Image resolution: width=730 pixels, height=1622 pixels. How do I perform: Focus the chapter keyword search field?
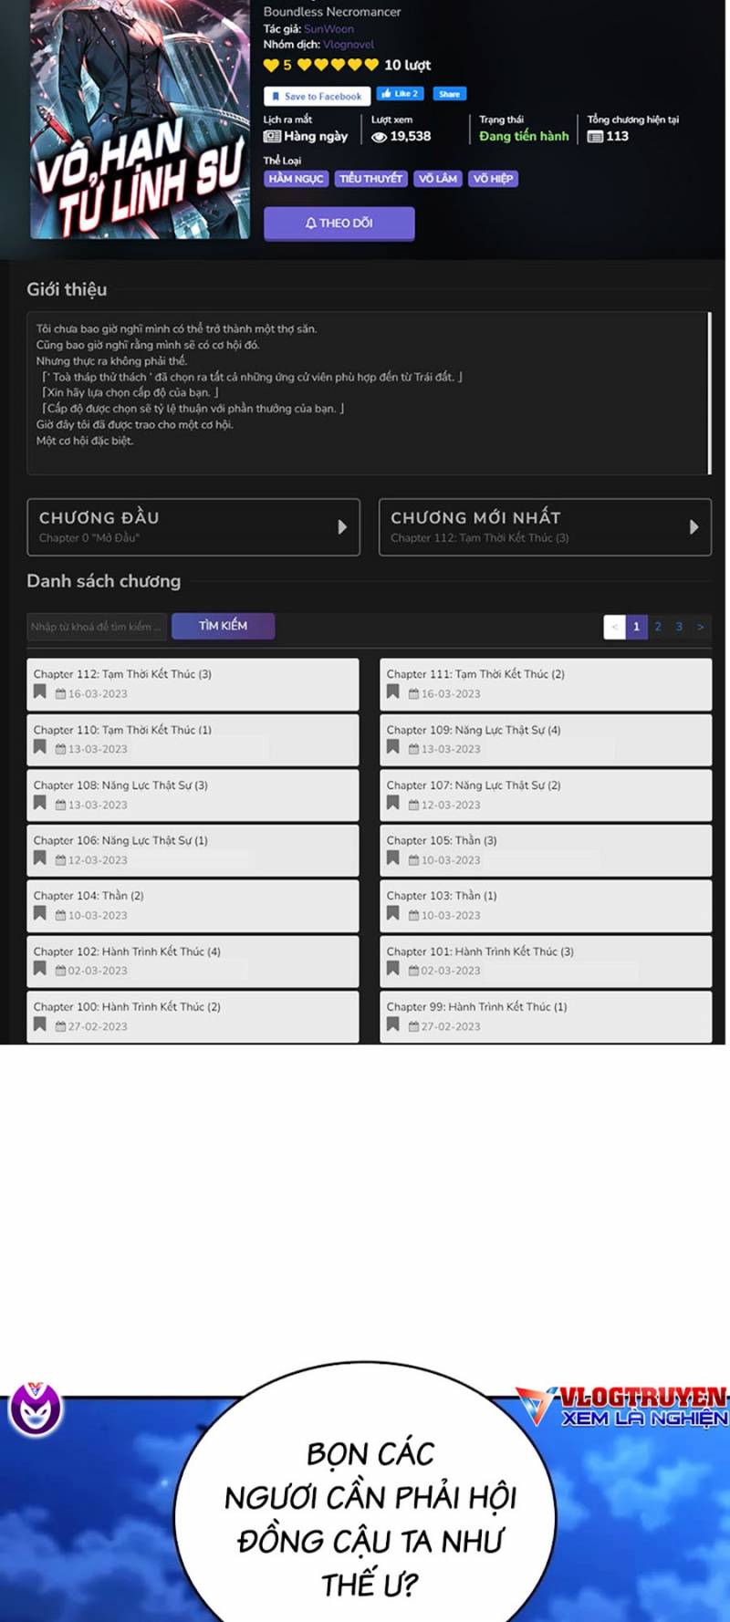96,627
